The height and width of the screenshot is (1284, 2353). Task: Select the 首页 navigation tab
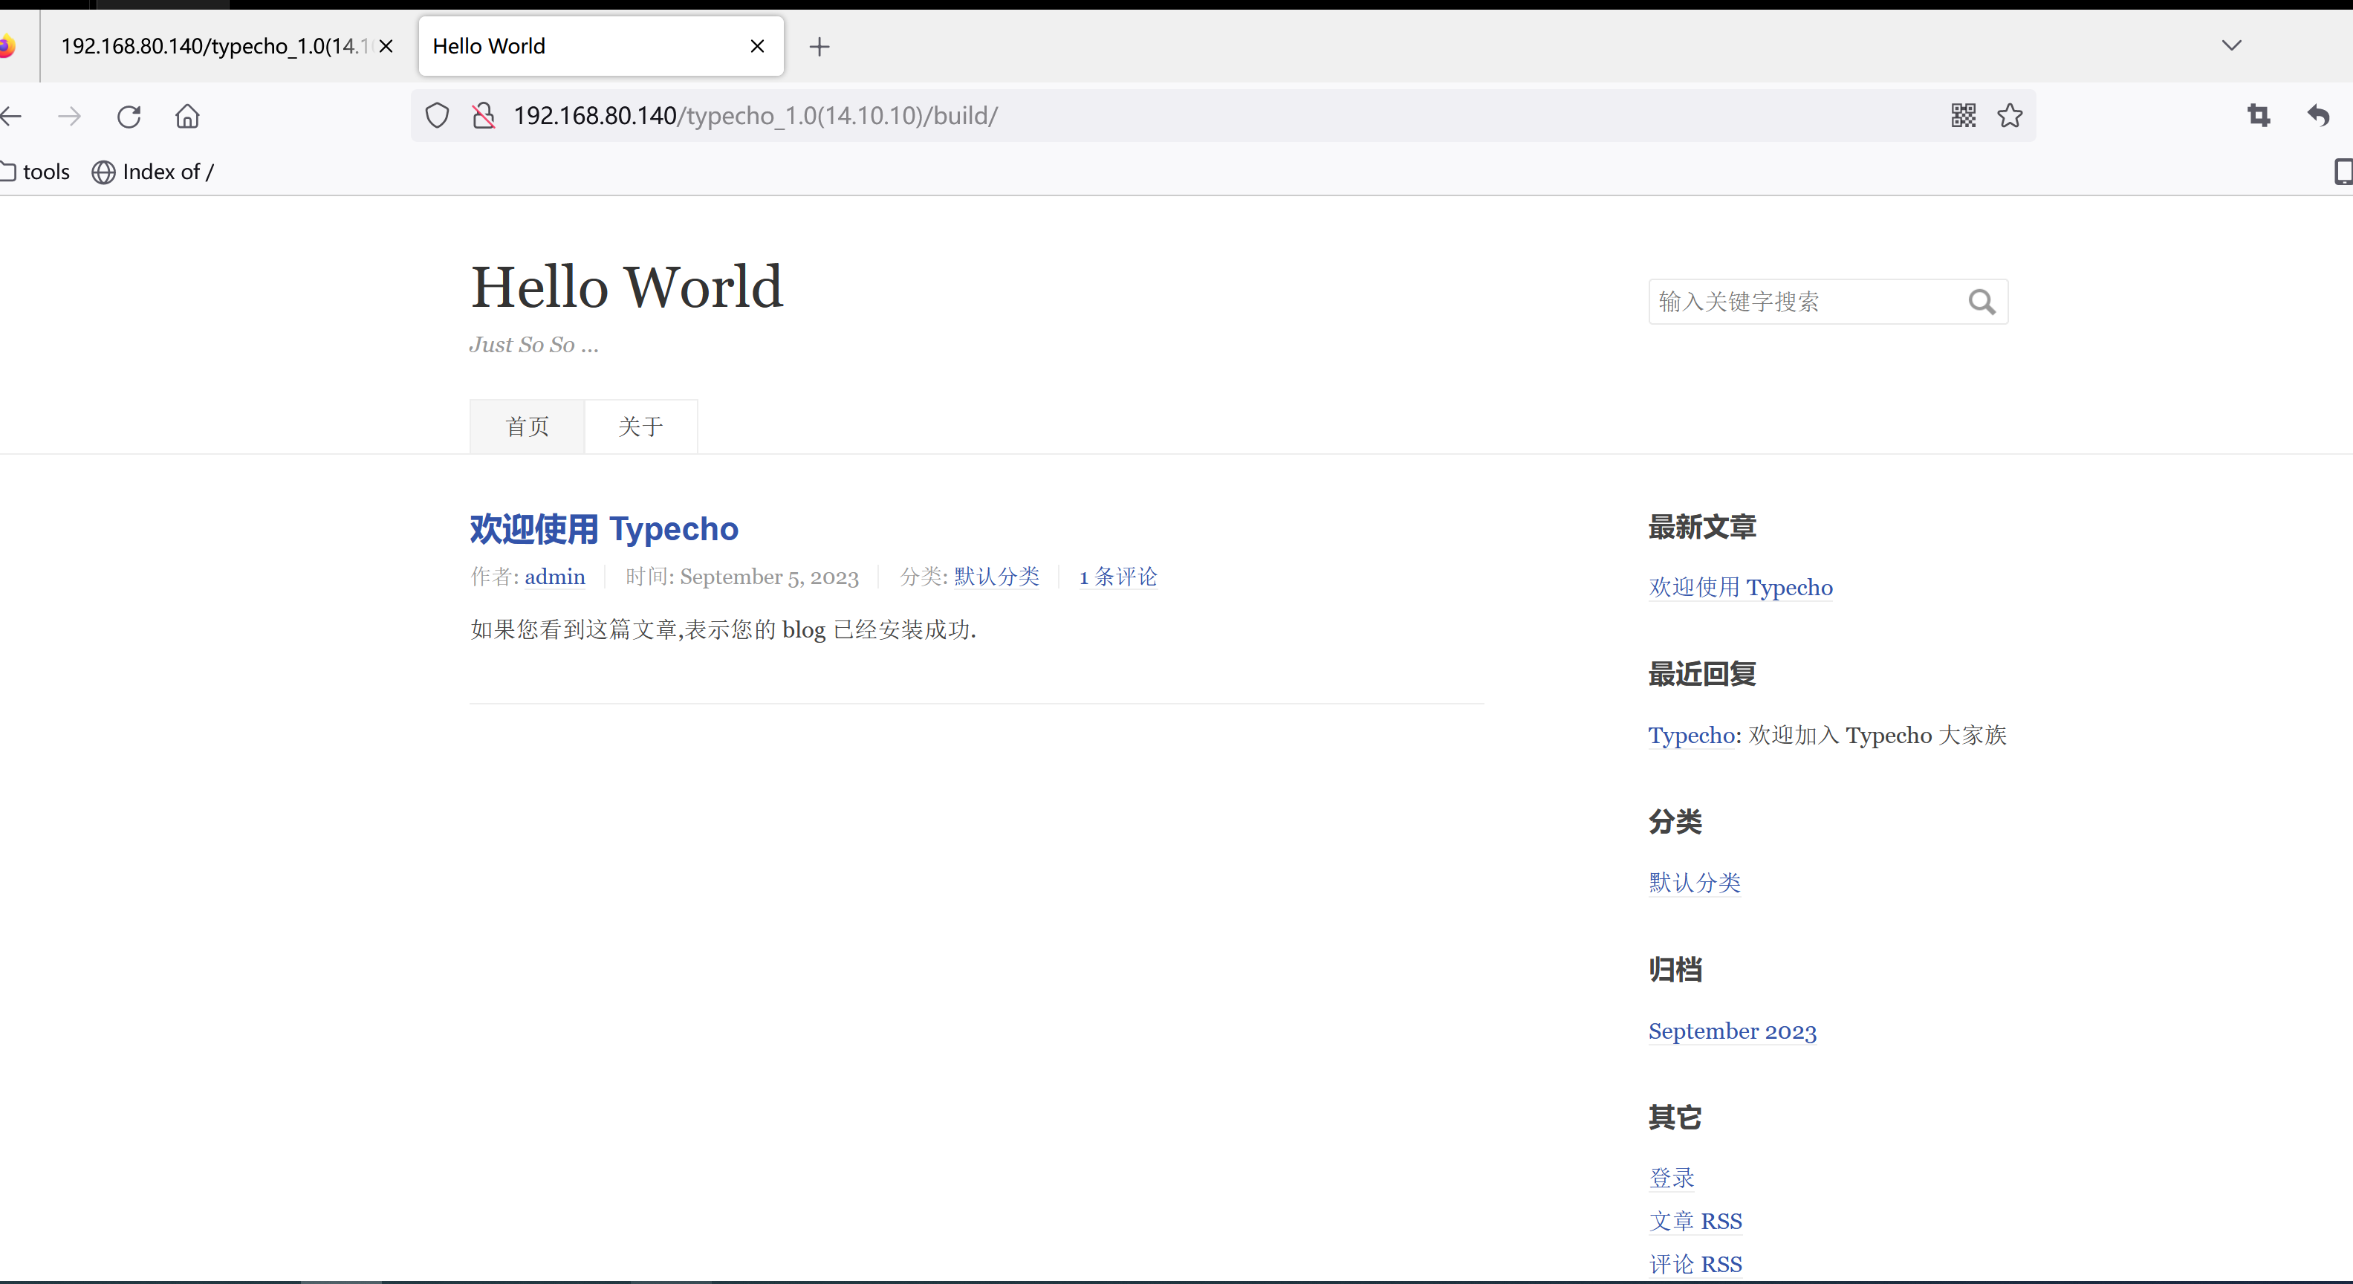click(x=527, y=427)
